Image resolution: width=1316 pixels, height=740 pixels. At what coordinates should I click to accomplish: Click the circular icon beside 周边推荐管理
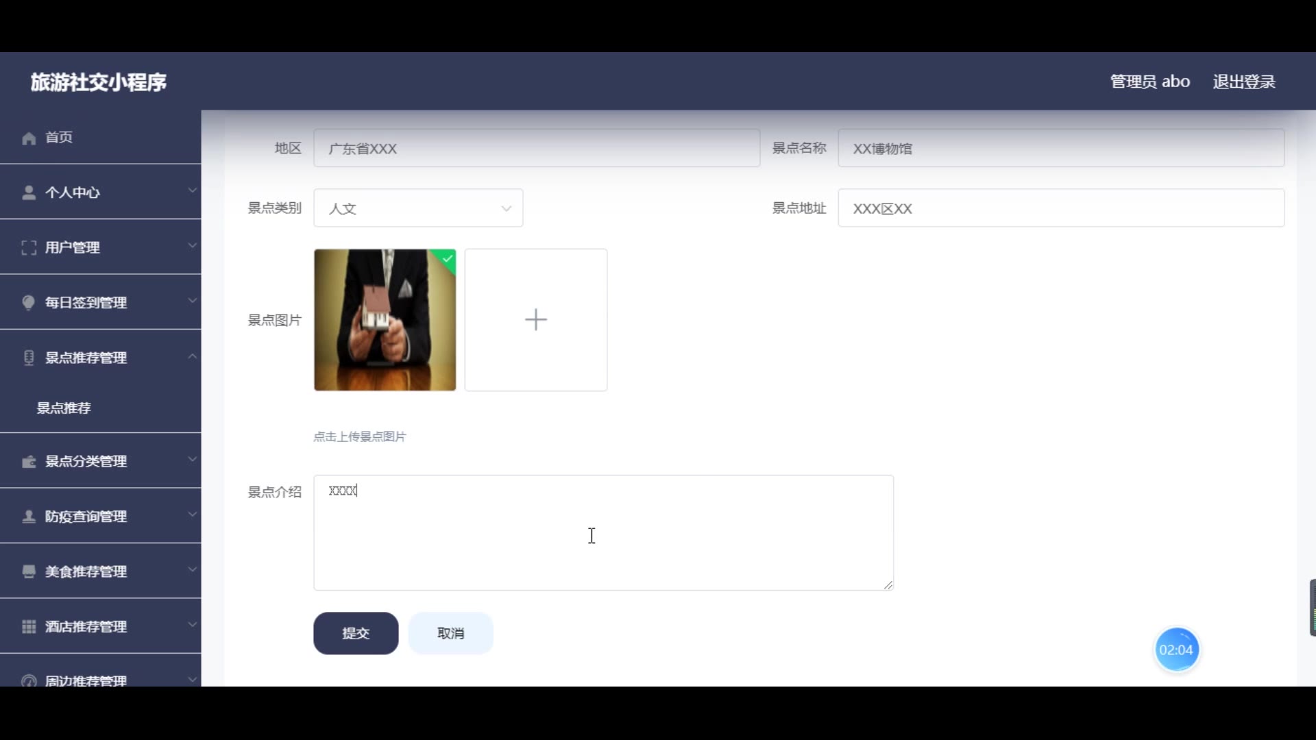click(x=29, y=681)
